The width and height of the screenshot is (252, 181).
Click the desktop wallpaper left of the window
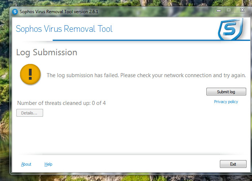tap(4, 91)
